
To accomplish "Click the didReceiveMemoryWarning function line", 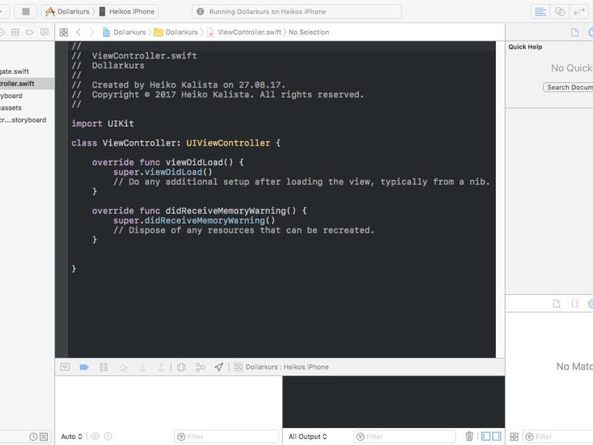I will point(199,211).
